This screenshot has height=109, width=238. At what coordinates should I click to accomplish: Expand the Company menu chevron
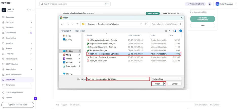(x=32, y=54)
